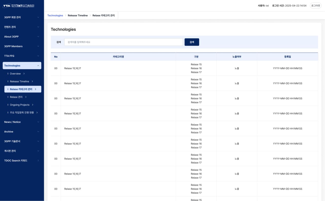Expand the Archive chevron icon
The height and width of the screenshot is (201, 325).
coord(38,132)
